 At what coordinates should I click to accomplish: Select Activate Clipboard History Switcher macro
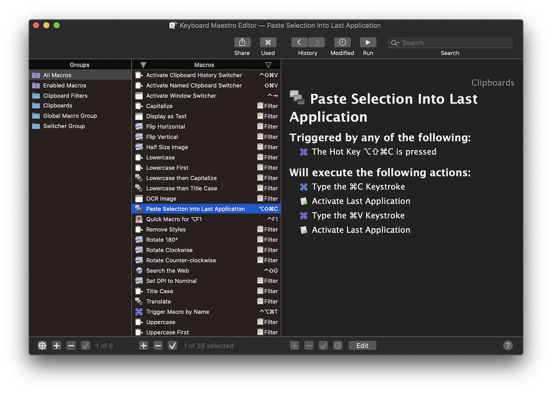click(x=206, y=75)
